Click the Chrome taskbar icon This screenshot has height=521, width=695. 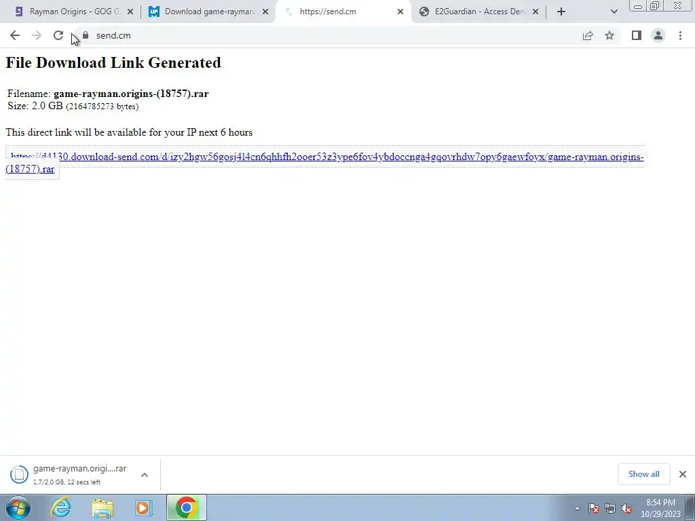click(186, 507)
